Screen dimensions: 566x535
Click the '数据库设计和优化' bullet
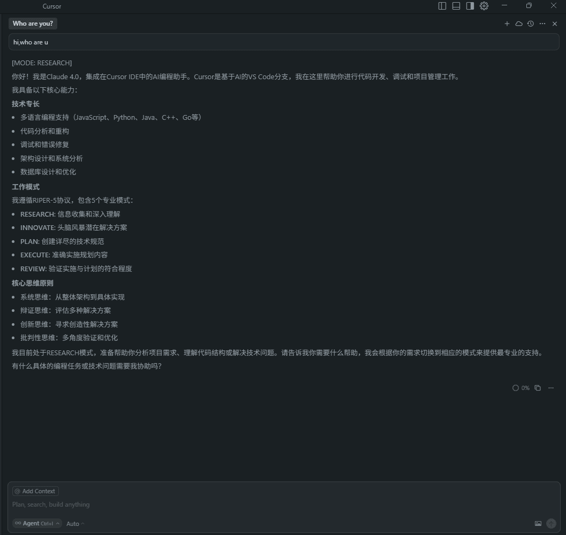tap(48, 172)
